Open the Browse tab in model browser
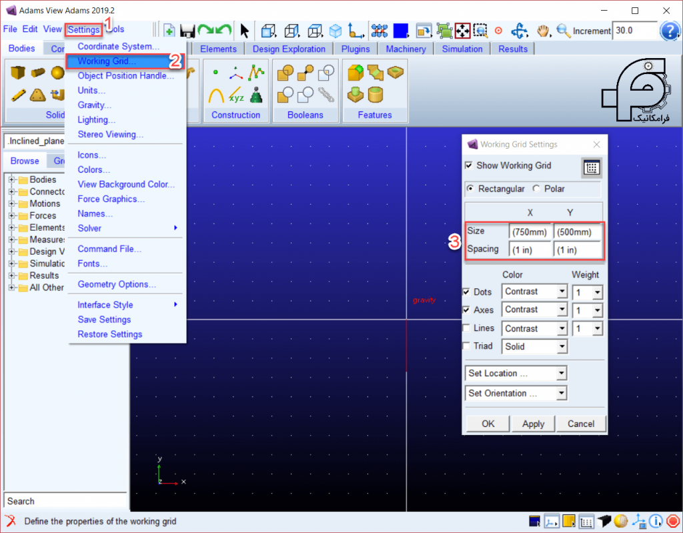683x533 pixels. (25, 161)
